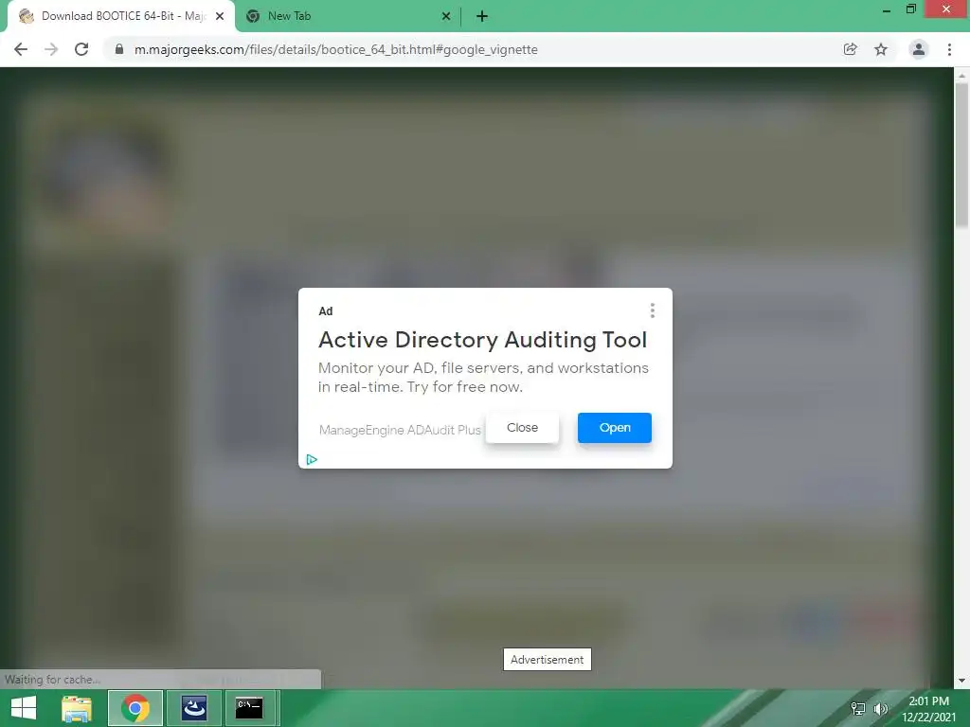Click the scrollbar up arrow

[961, 76]
